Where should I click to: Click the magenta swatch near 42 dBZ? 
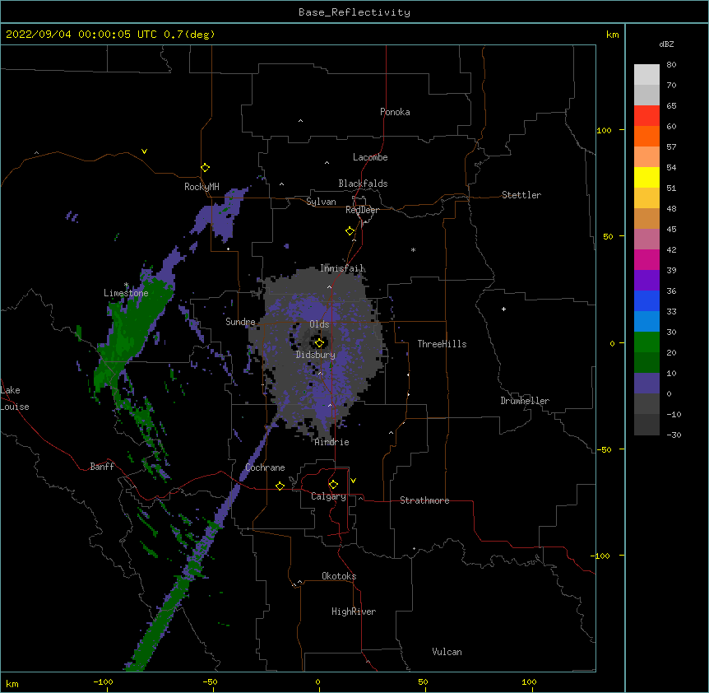click(x=646, y=259)
